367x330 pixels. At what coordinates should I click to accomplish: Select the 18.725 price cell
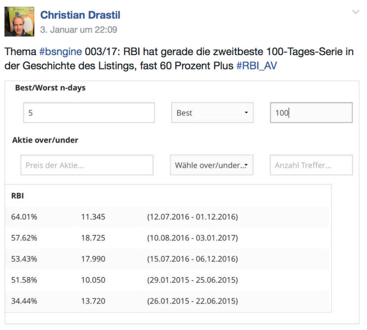(x=93, y=238)
